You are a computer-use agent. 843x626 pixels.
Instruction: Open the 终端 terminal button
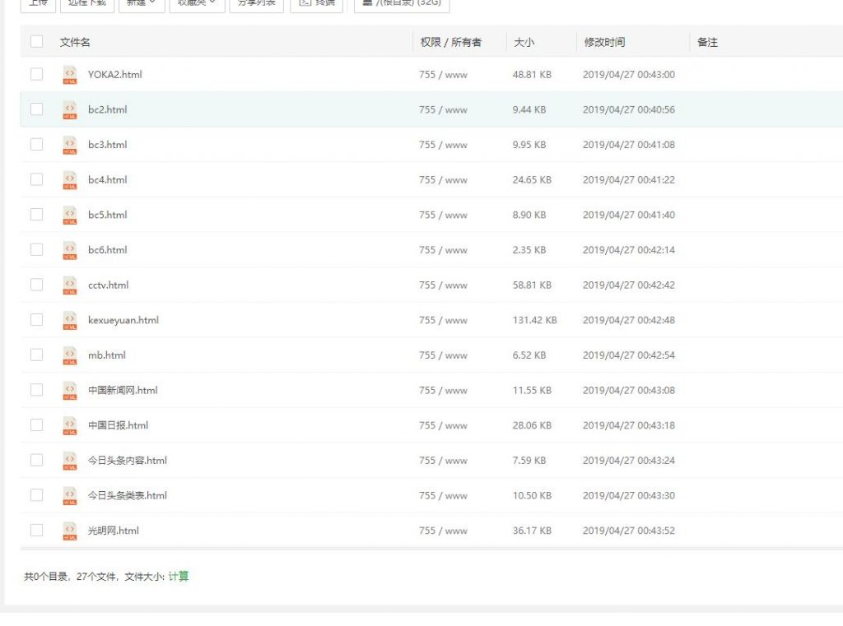click(x=317, y=4)
